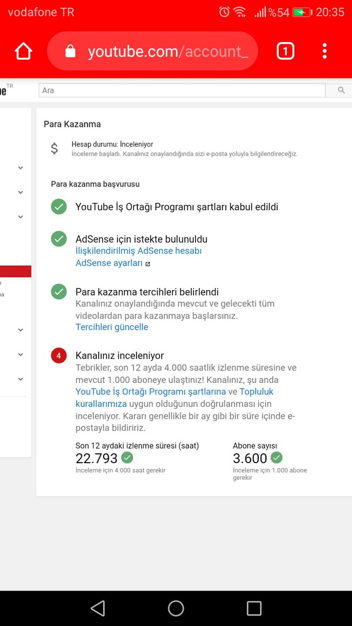Open the browser tab switcher showing 1
Image resolution: width=352 pixels, height=626 pixels.
tap(285, 51)
